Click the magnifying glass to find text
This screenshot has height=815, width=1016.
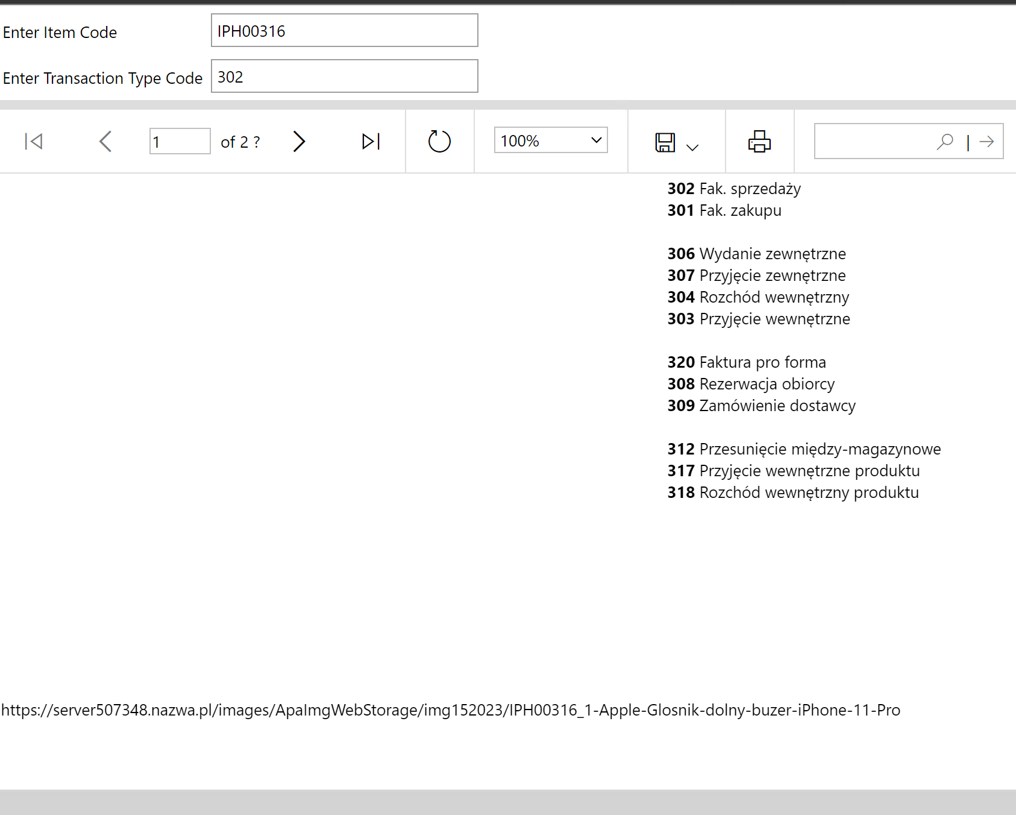945,141
